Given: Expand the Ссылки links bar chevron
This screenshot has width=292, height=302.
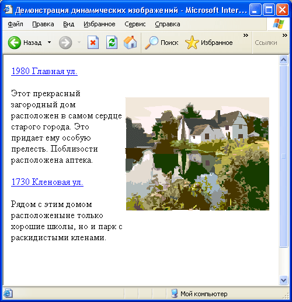Looking at the screenshot, I should click(x=285, y=35).
